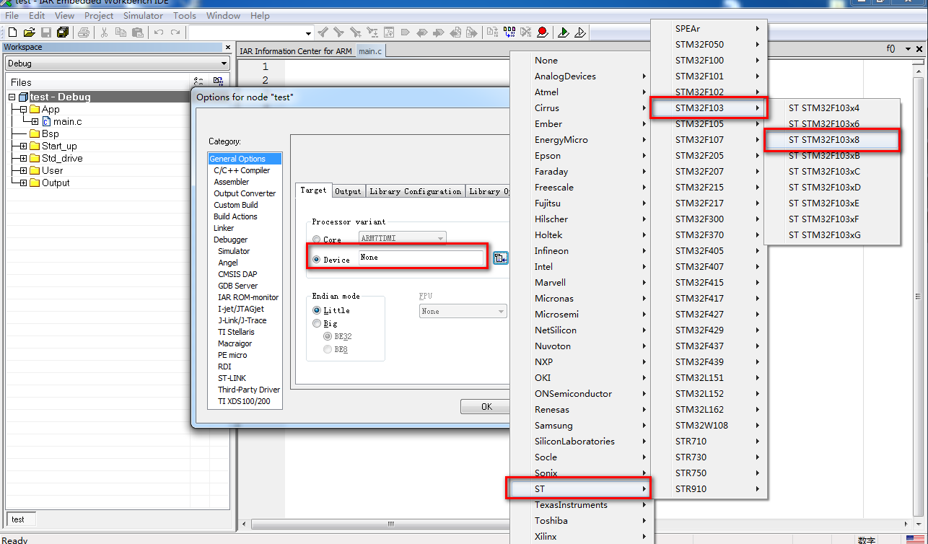Click the Save All toolbar icon
Viewport: 928px width, 544px height.
pyautogui.click(x=62, y=32)
